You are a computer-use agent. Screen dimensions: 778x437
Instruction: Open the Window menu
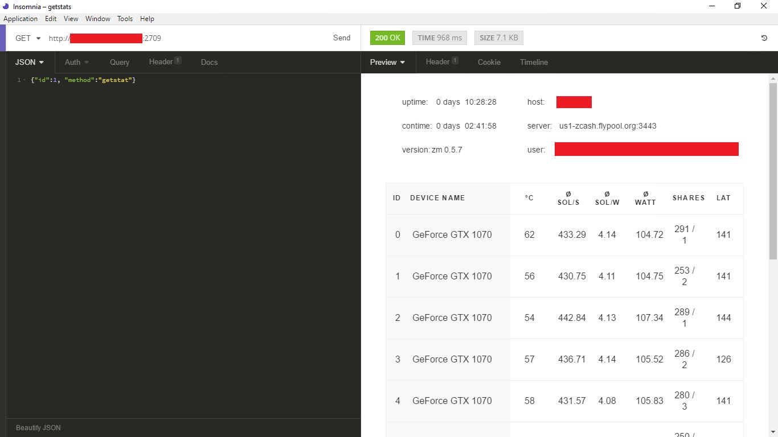pyautogui.click(x=98, y=19)
